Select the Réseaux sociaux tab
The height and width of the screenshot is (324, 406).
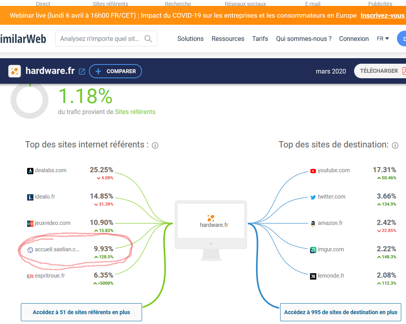coord(245,4)
